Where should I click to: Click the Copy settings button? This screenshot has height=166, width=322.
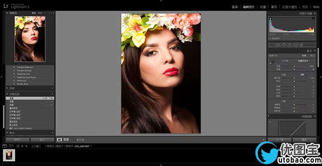point(18,139)
